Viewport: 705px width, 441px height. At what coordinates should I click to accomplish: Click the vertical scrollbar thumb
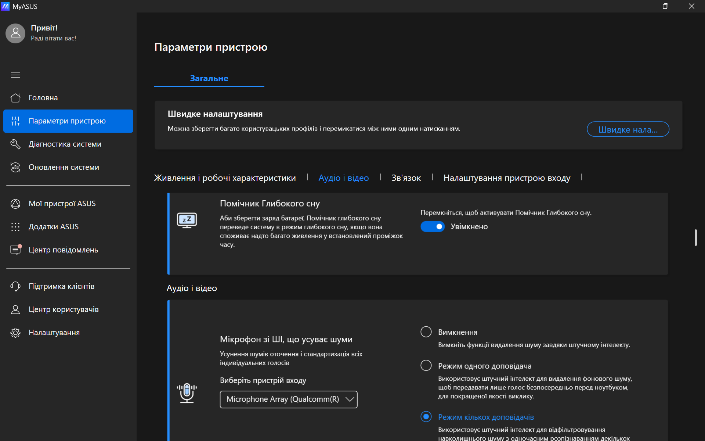coord(695,238)
